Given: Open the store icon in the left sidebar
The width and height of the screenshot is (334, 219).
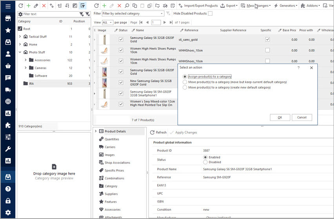Looking at the screenshot, I should click(8, 18).
